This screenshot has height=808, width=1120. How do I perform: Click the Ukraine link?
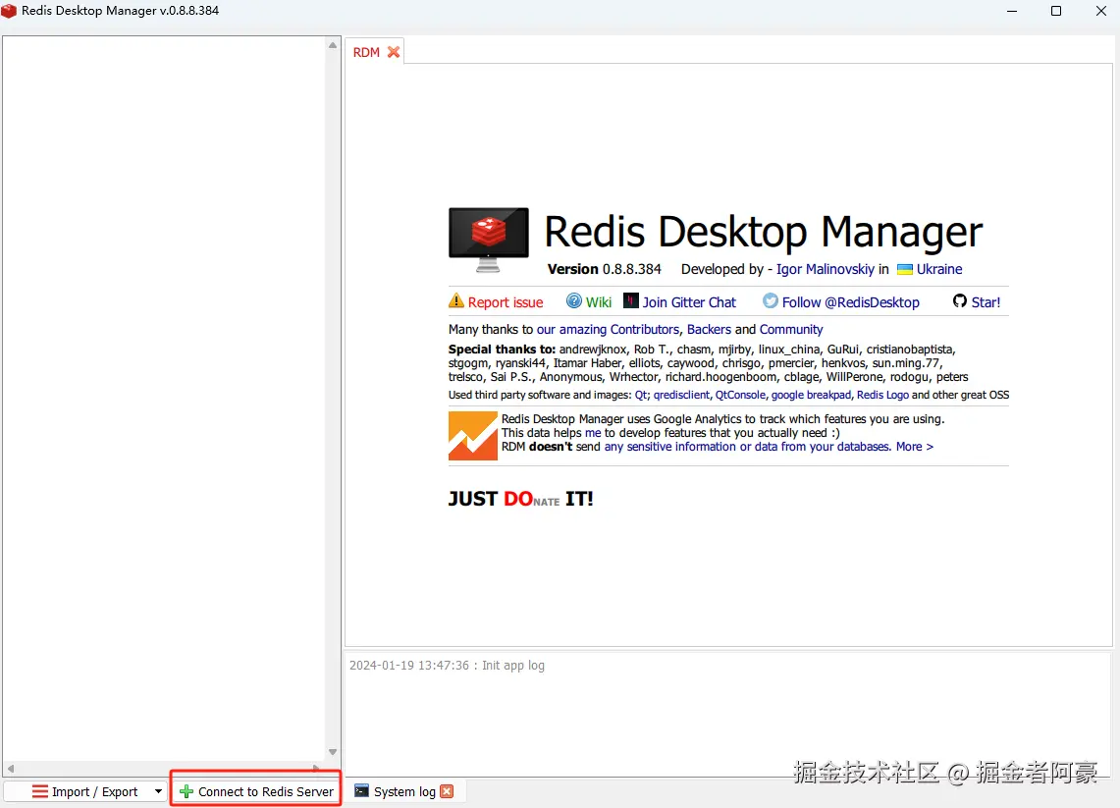coord(939,269)
